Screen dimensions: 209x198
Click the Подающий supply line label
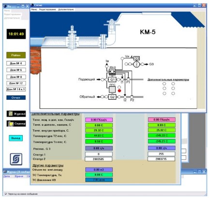pyautogui.click(x=87, y=79)
